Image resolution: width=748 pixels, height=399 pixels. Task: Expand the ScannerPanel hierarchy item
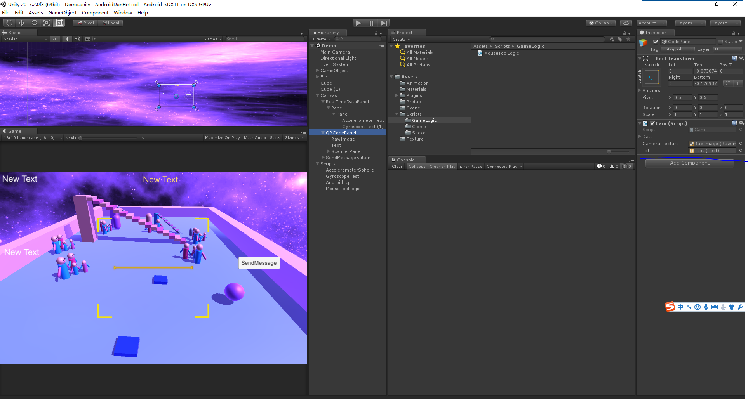coord(329,151)
